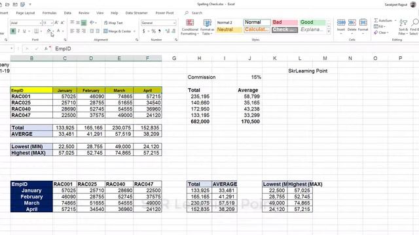Toggle Wrap Text
The width and height of the screenshot is (419, 235).
click(x=113, y=23)
